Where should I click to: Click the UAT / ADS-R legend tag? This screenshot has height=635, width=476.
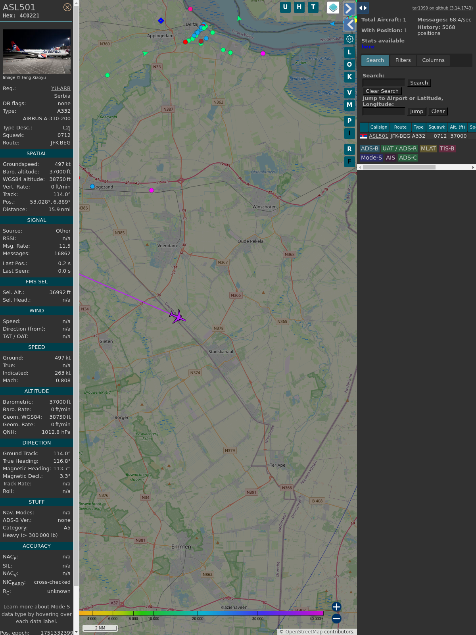(x=399, y=148)
